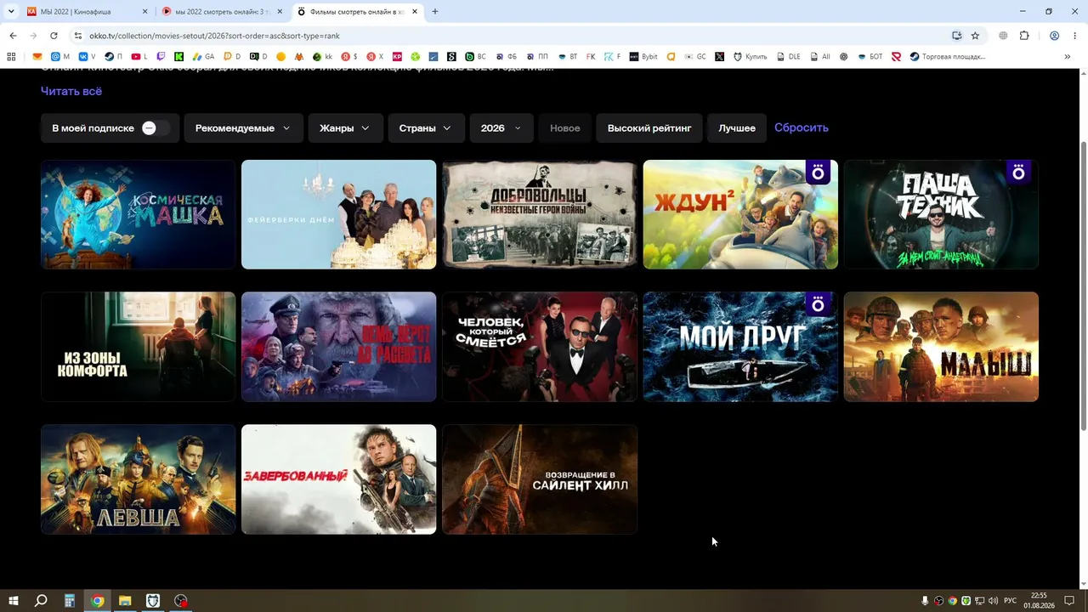The height and width of the screenshot is (612, 1088).
Task: Open the 'Космическая Машка' movie card
Action: click(139, 214)
